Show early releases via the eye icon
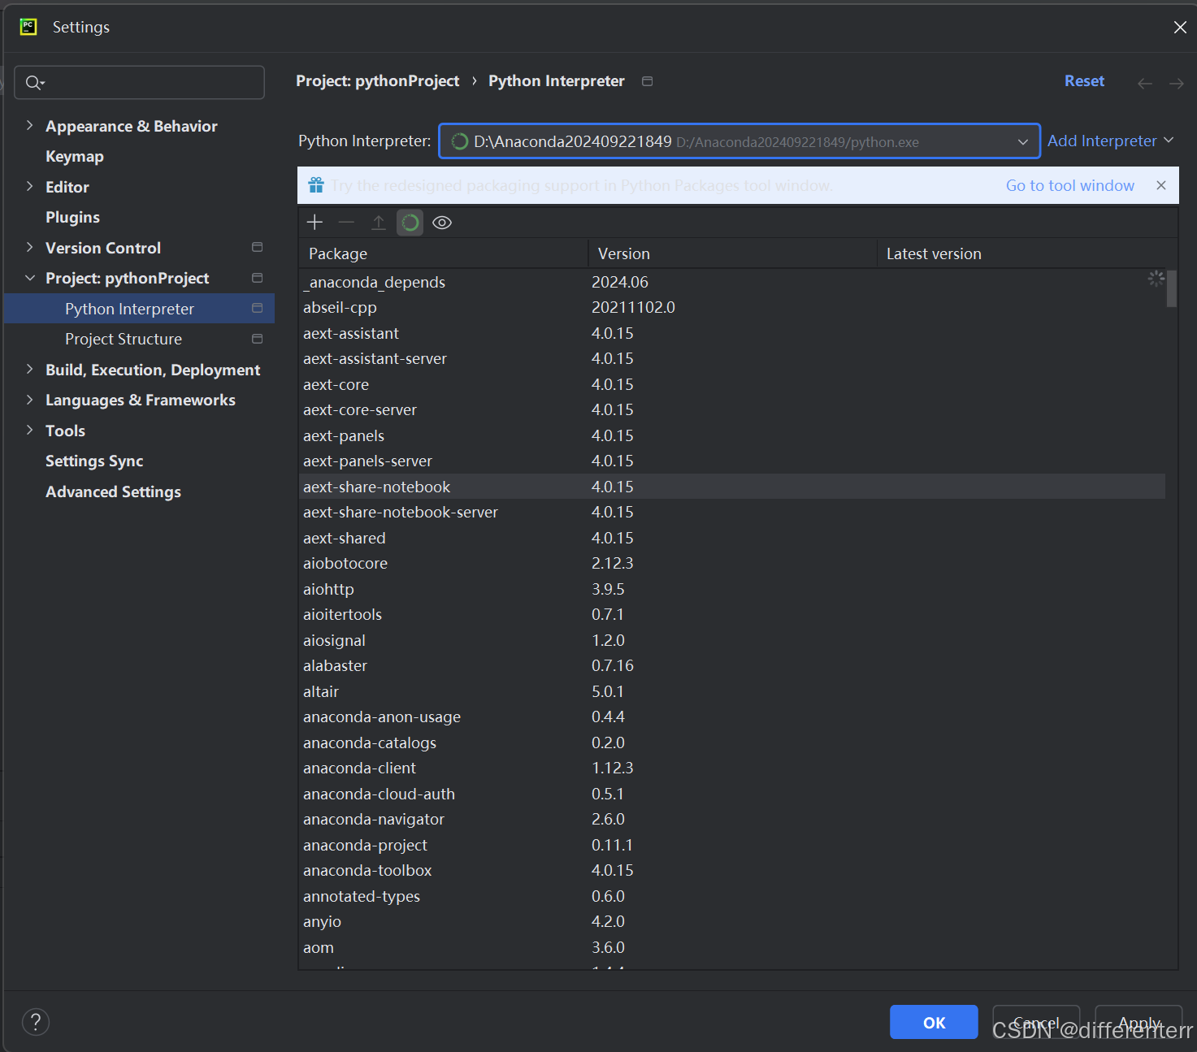 [441, 222]
